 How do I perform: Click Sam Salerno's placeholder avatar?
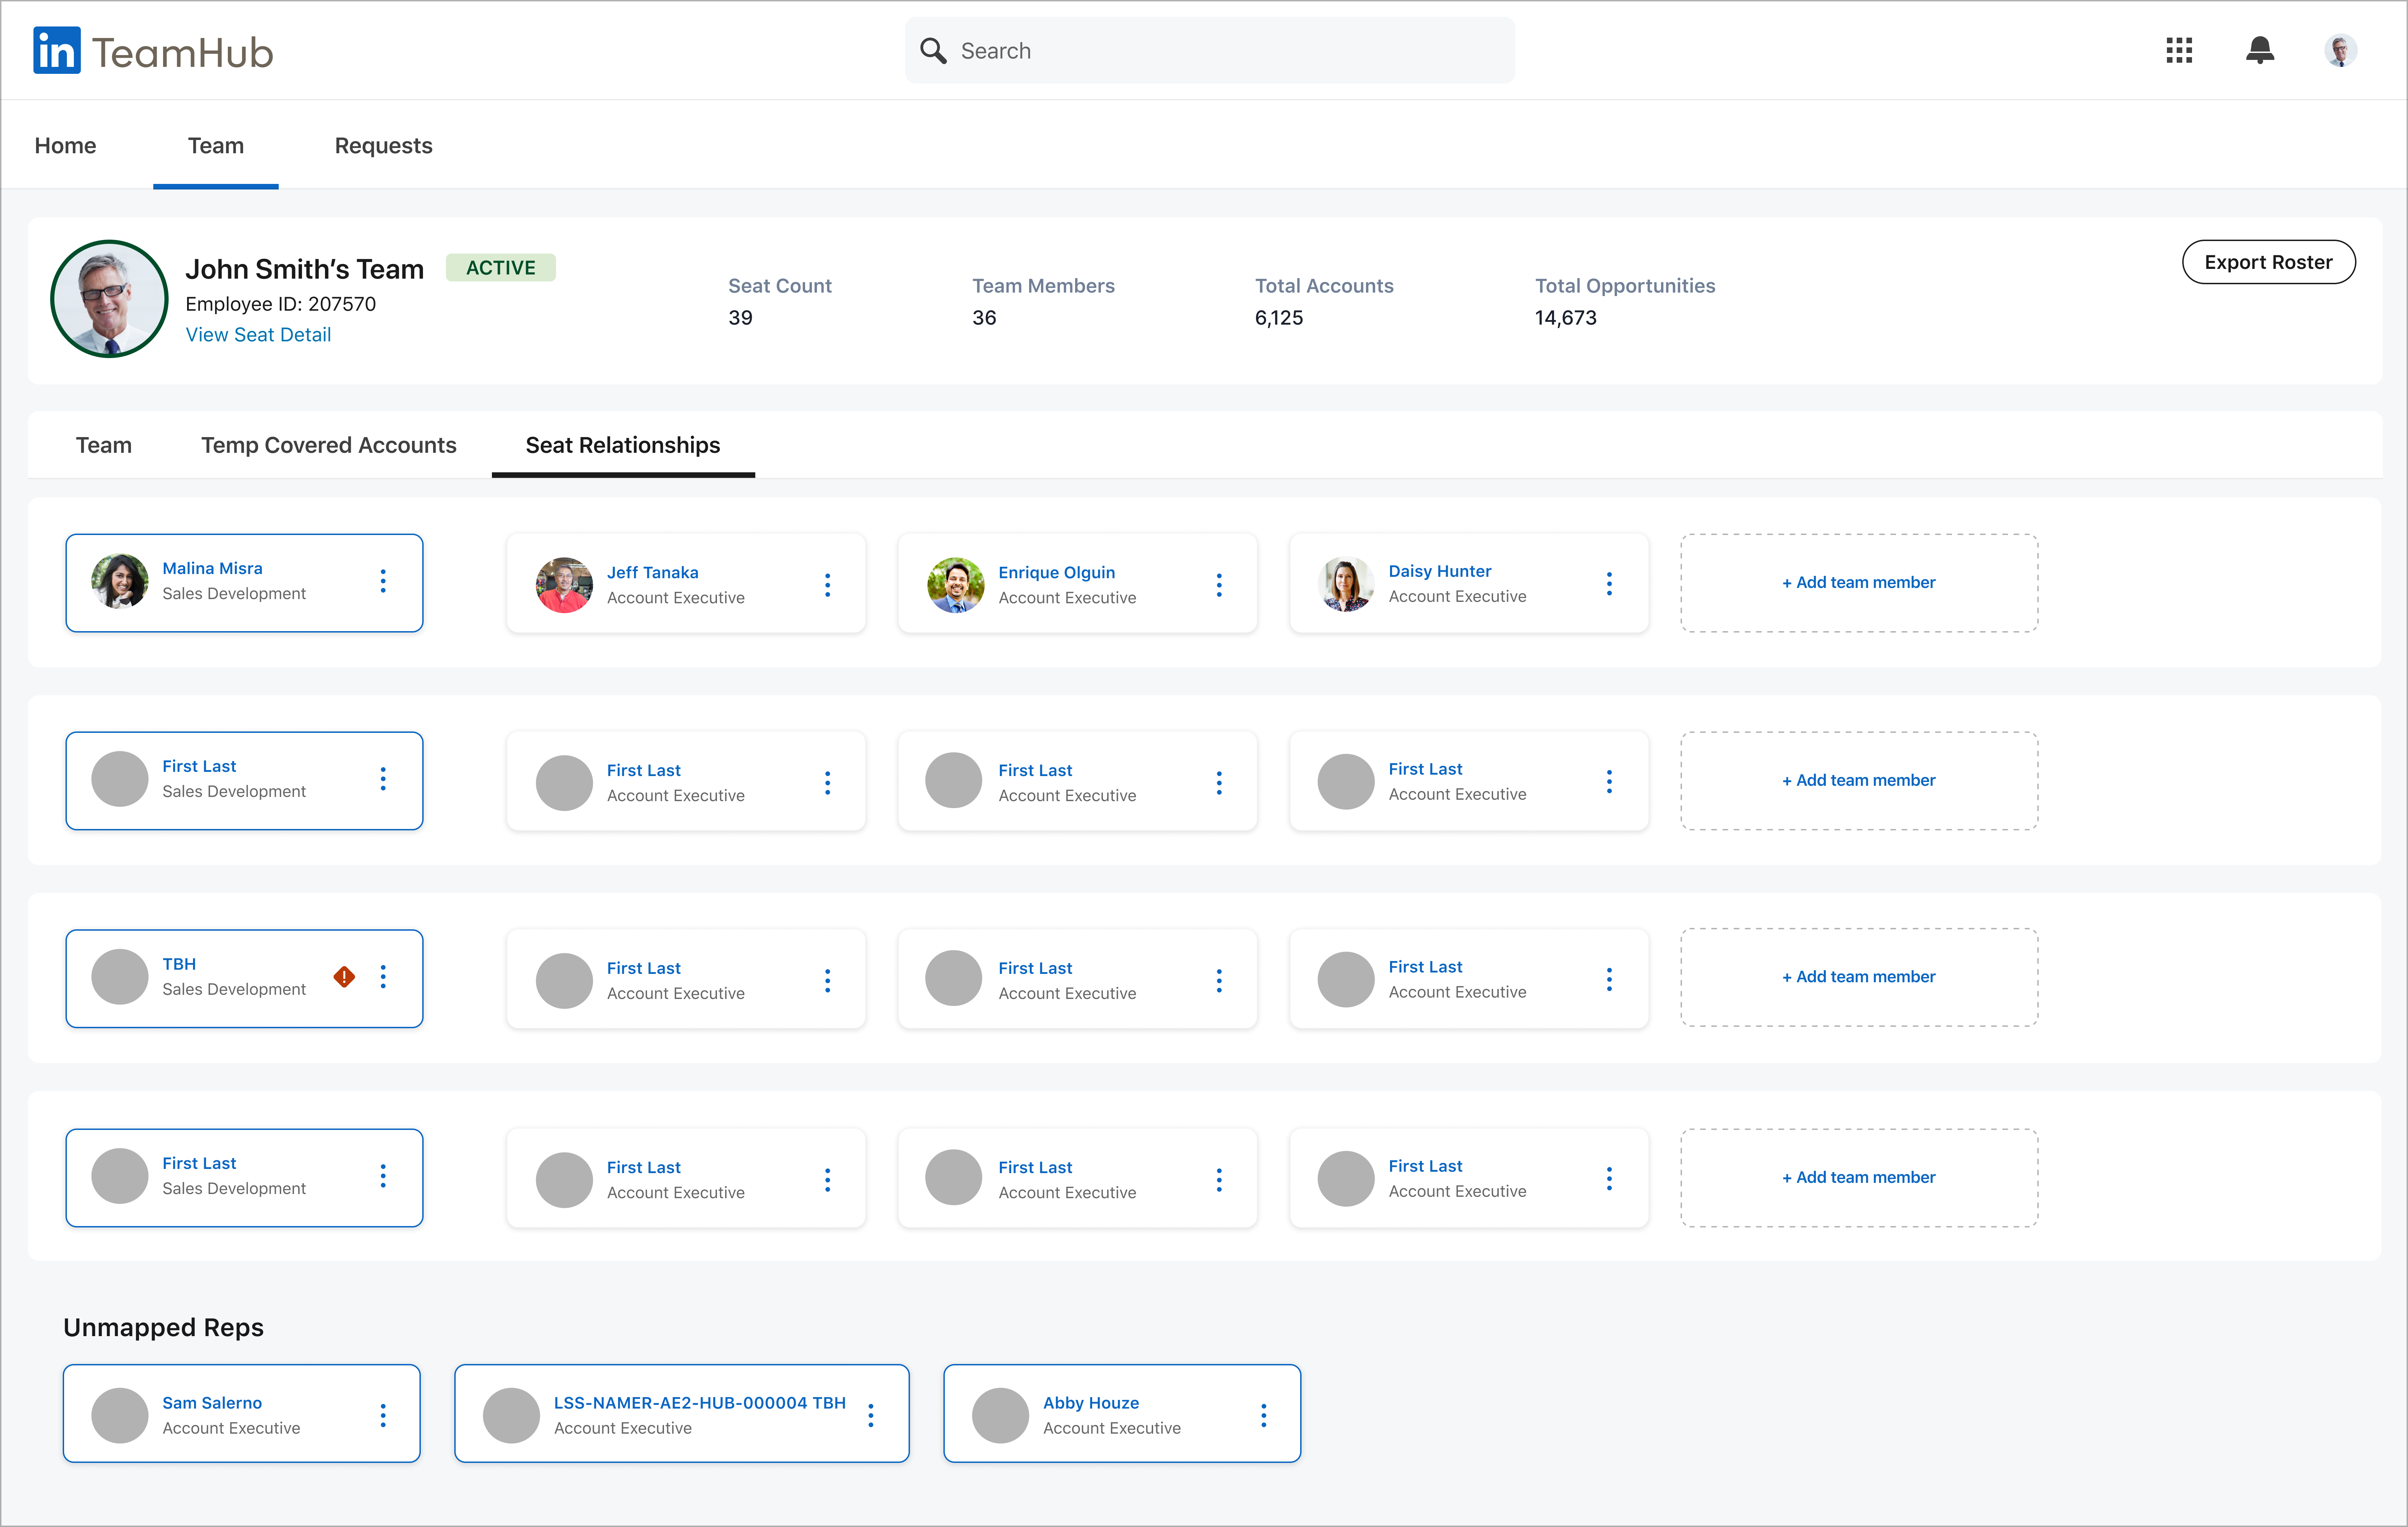tap(120, 1415)
